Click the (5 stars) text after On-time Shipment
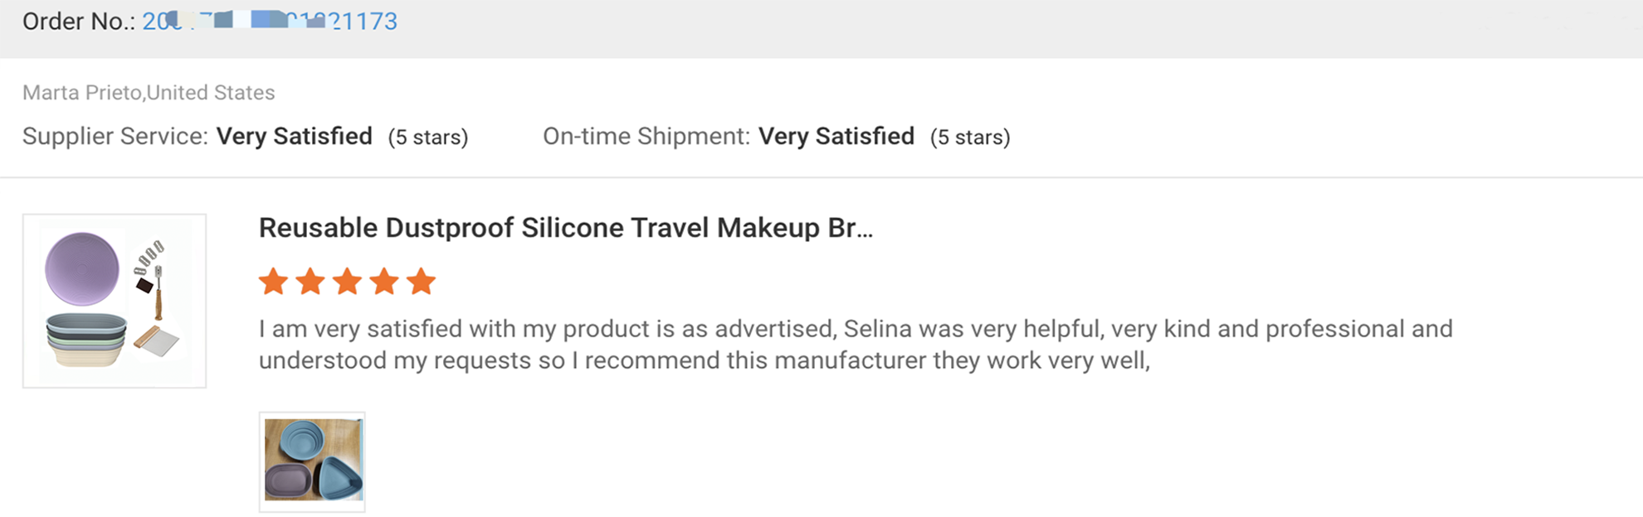This screenshot has height=517, width=1643. [x=970, y=138]
